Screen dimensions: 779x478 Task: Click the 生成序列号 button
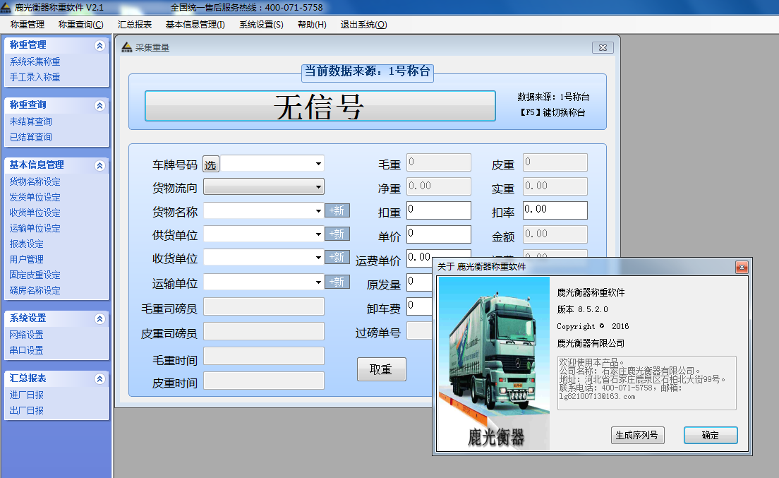click(637, 435)
